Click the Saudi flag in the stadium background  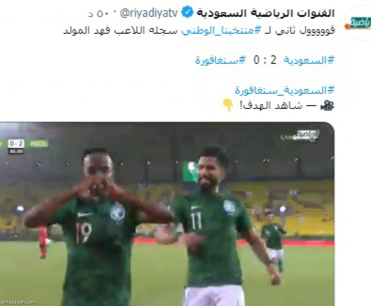point(190,171)
